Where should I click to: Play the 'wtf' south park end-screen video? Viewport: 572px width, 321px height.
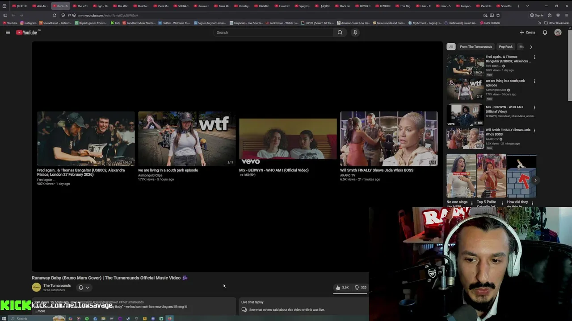pos(187,139)
